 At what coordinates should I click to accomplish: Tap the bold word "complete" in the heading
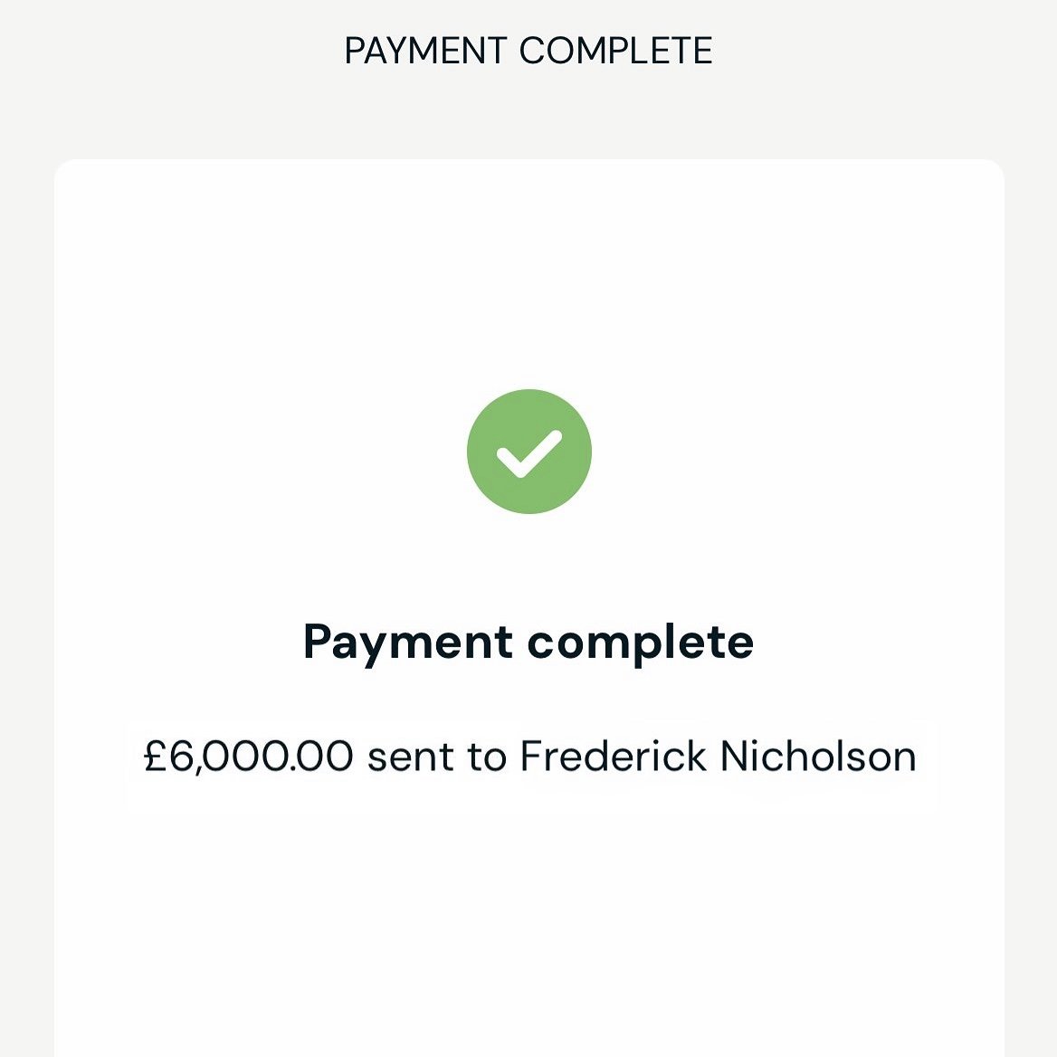point(641,642)
